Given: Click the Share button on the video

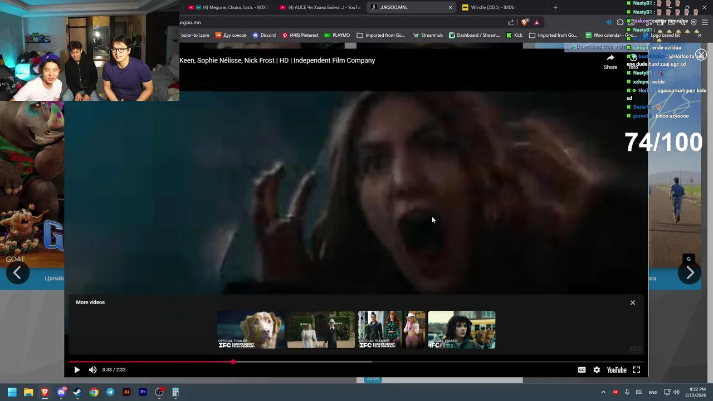Looking at the screenshot, I should click(x=611, y=61).
